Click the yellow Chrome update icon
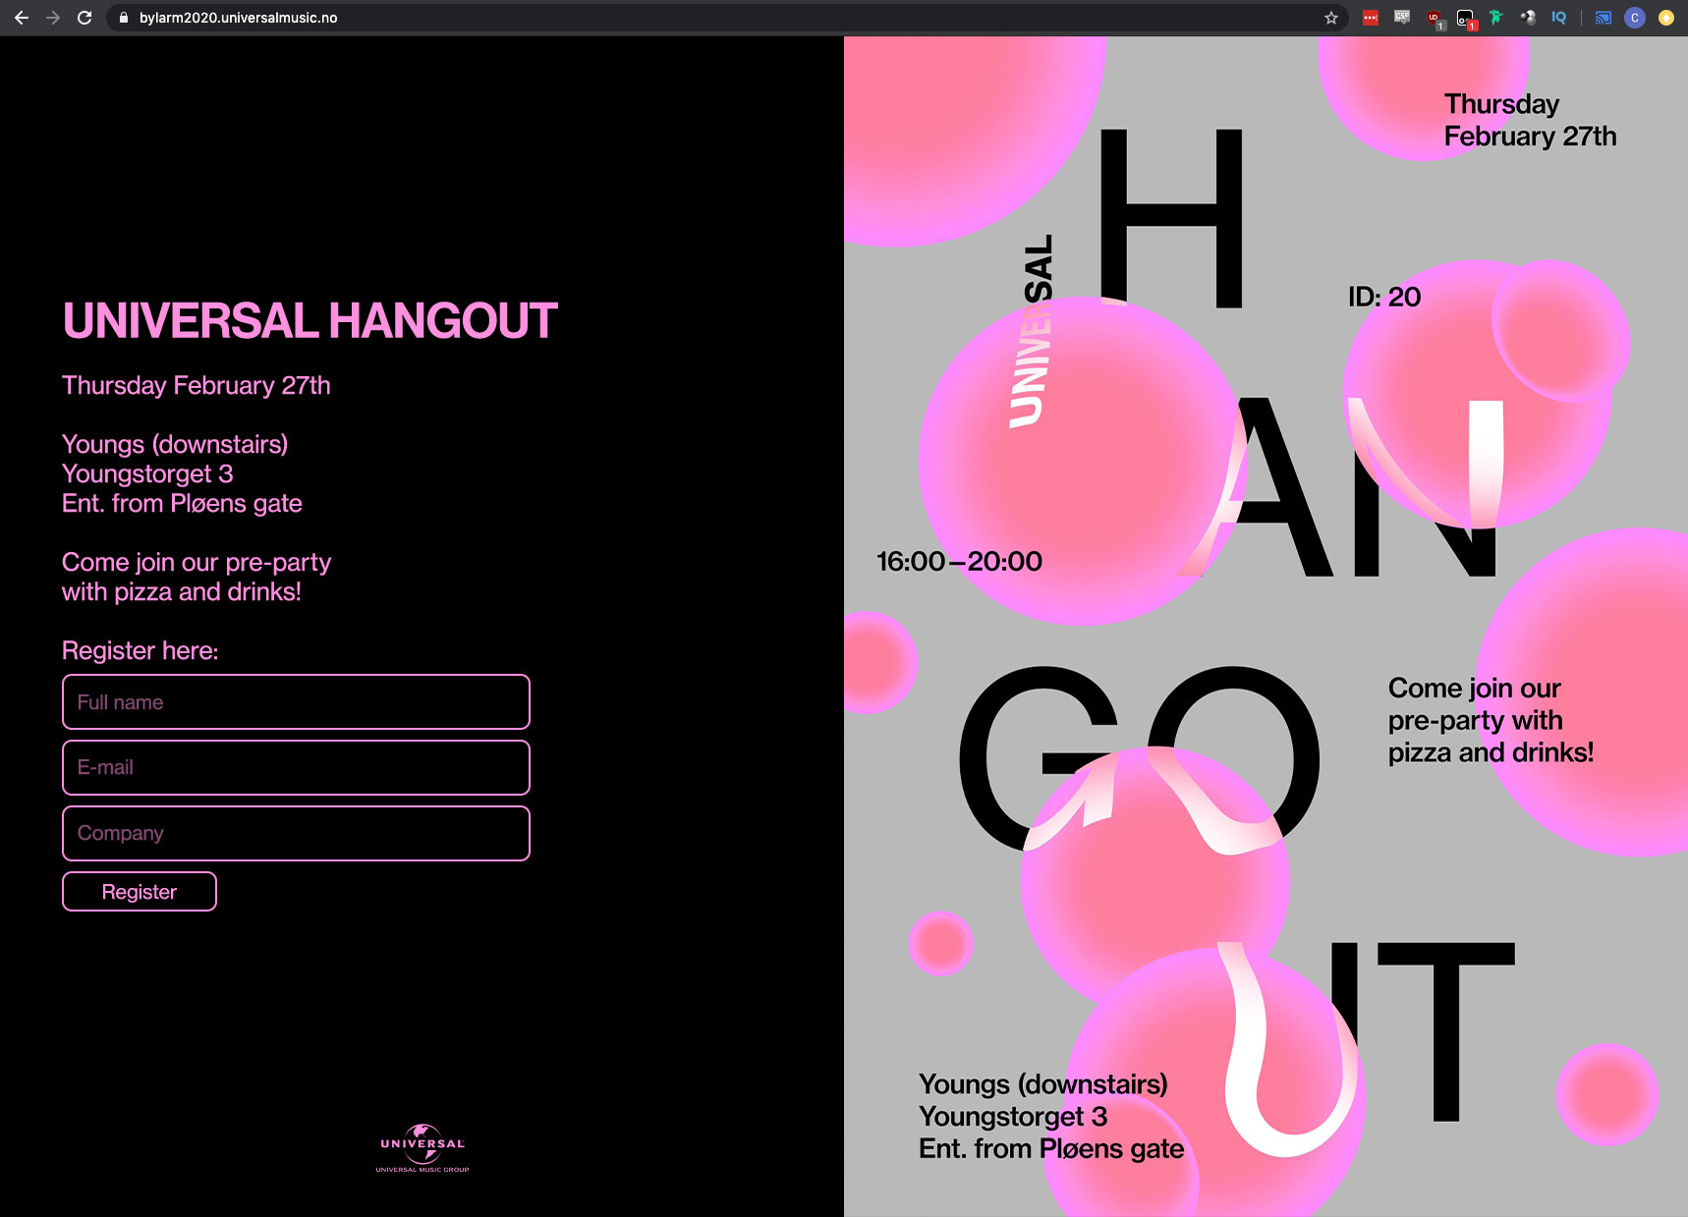Viewport: 1688px width, 1217px height. pyautogui.click(x=1666, y=18)
